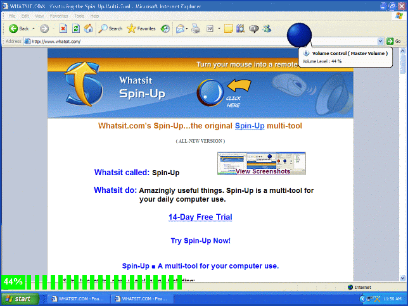408x306 pixels.
Task: Click the network tray icon
Action: pyautogui.click(x=369, y=298)
